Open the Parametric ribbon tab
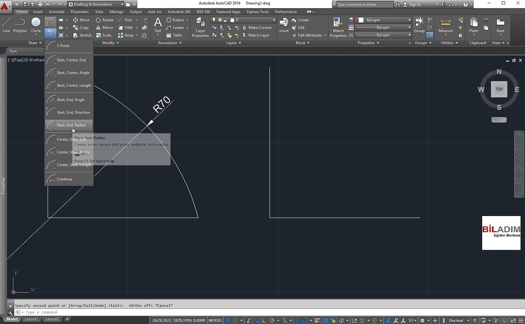 coord(80,12)
